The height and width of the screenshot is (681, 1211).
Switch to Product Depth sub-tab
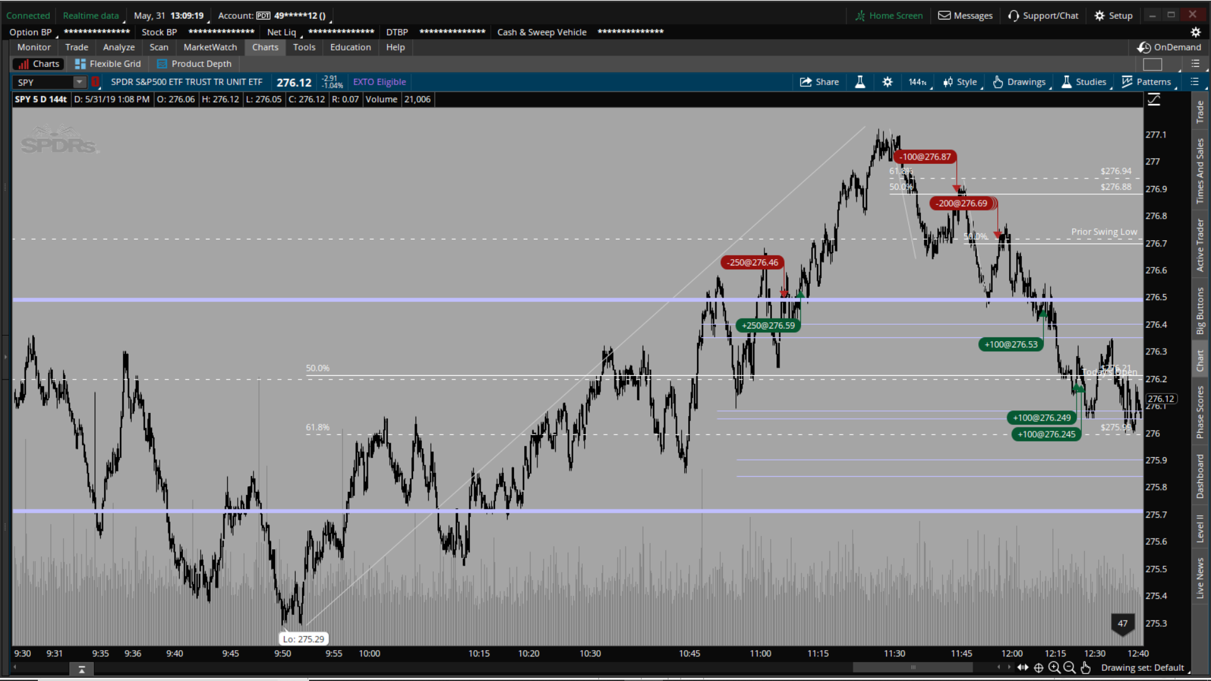(x=194, y=64)
